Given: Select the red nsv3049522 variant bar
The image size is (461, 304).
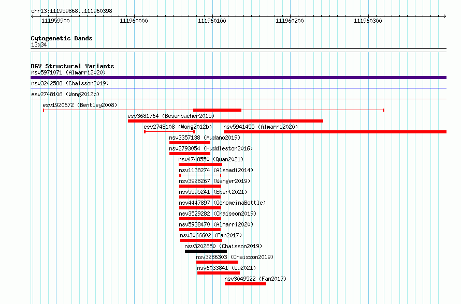Looking at the screenshot, I should (246, 284).
